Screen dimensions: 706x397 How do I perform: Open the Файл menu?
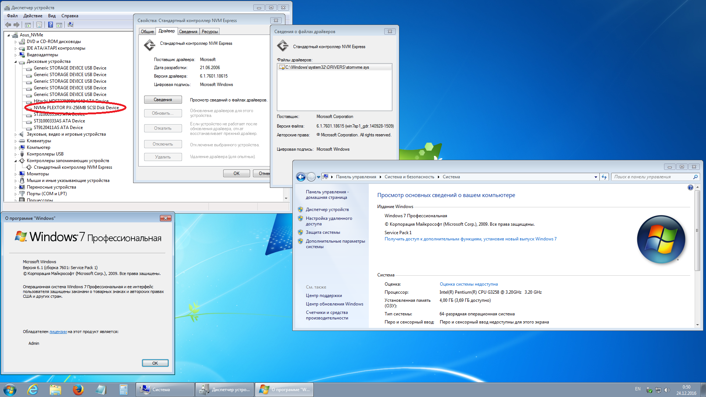tap(12, 16)
